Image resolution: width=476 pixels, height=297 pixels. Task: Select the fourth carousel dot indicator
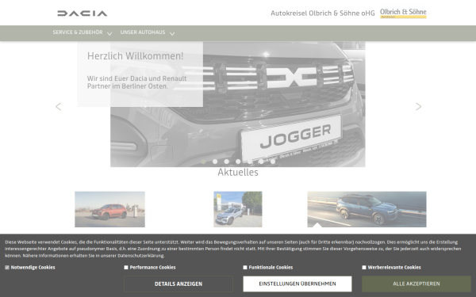tap(238, 162)
